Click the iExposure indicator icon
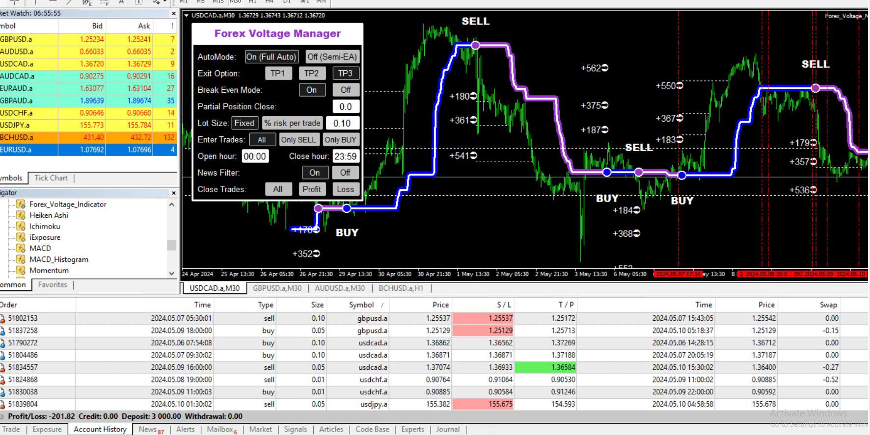 (x=21, y=237)
